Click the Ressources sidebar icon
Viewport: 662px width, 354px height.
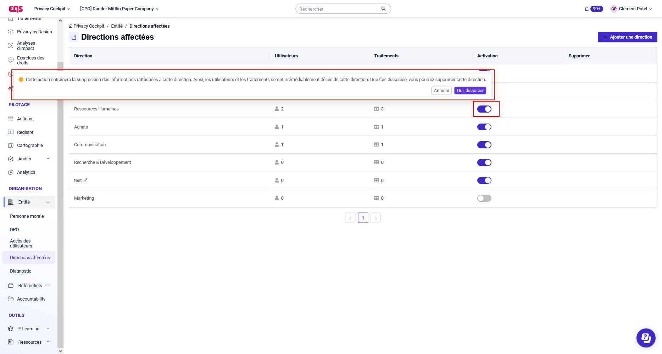[x=11, y=342]
